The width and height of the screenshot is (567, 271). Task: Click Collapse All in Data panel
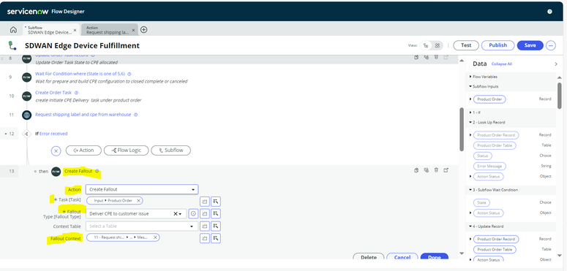502,64
